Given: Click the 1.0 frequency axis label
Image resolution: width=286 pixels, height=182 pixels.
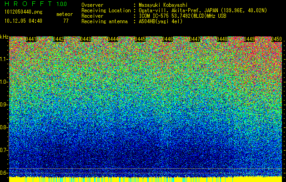Looking at the screenshot, I should click(4, 82).
